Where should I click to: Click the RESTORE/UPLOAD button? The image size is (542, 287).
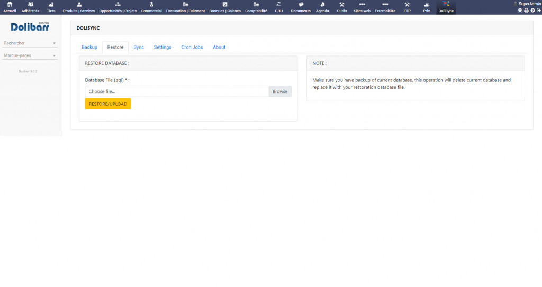(108, 104)
